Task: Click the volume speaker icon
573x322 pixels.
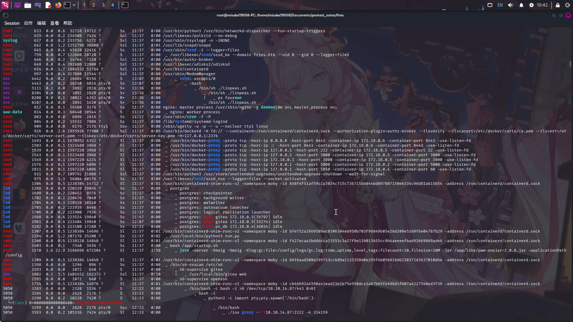Action: click(511, 5)
